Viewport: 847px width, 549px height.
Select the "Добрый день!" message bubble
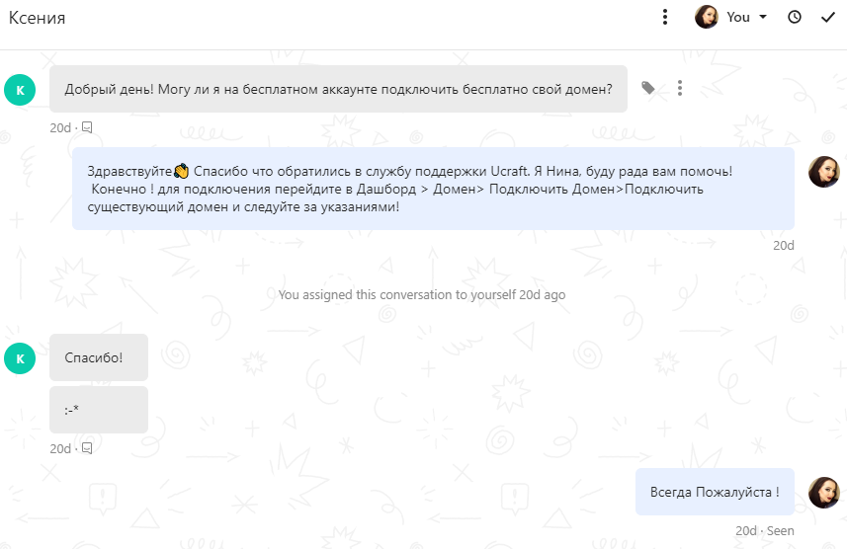338,89
